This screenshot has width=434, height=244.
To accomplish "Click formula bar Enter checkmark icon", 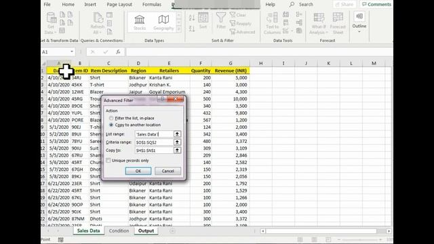I will 106,52.
